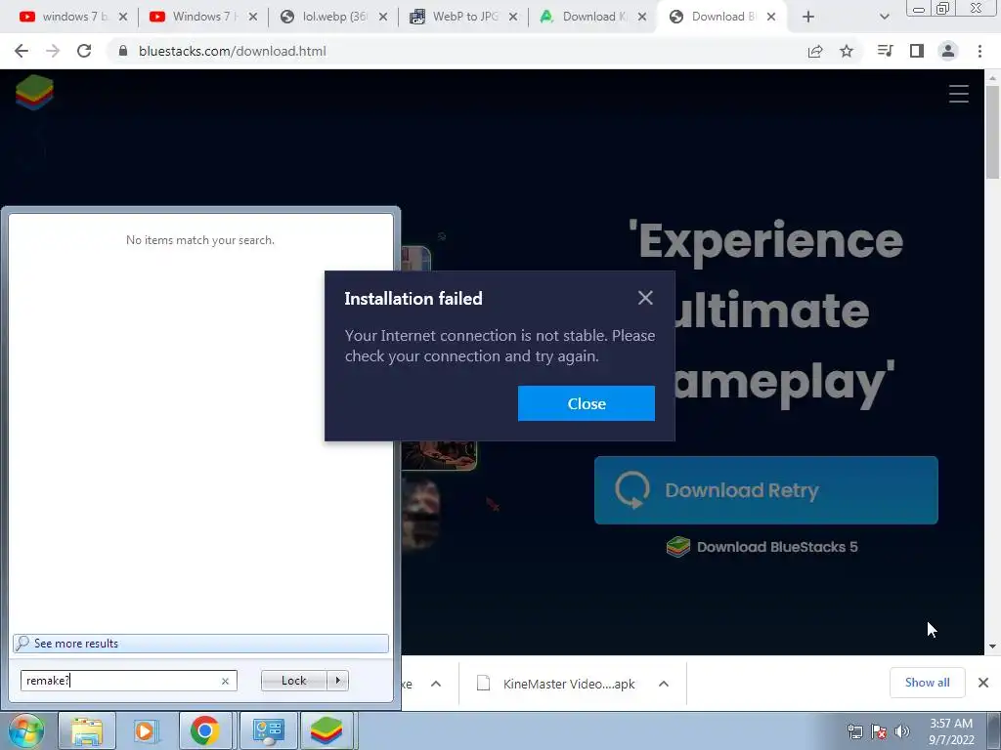1001x750 pixels.
Task: Go back to the previous page
Action: coord(22,51)
